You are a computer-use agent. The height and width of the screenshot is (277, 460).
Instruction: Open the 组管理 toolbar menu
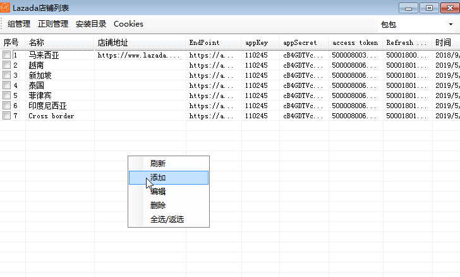point(19,24)
